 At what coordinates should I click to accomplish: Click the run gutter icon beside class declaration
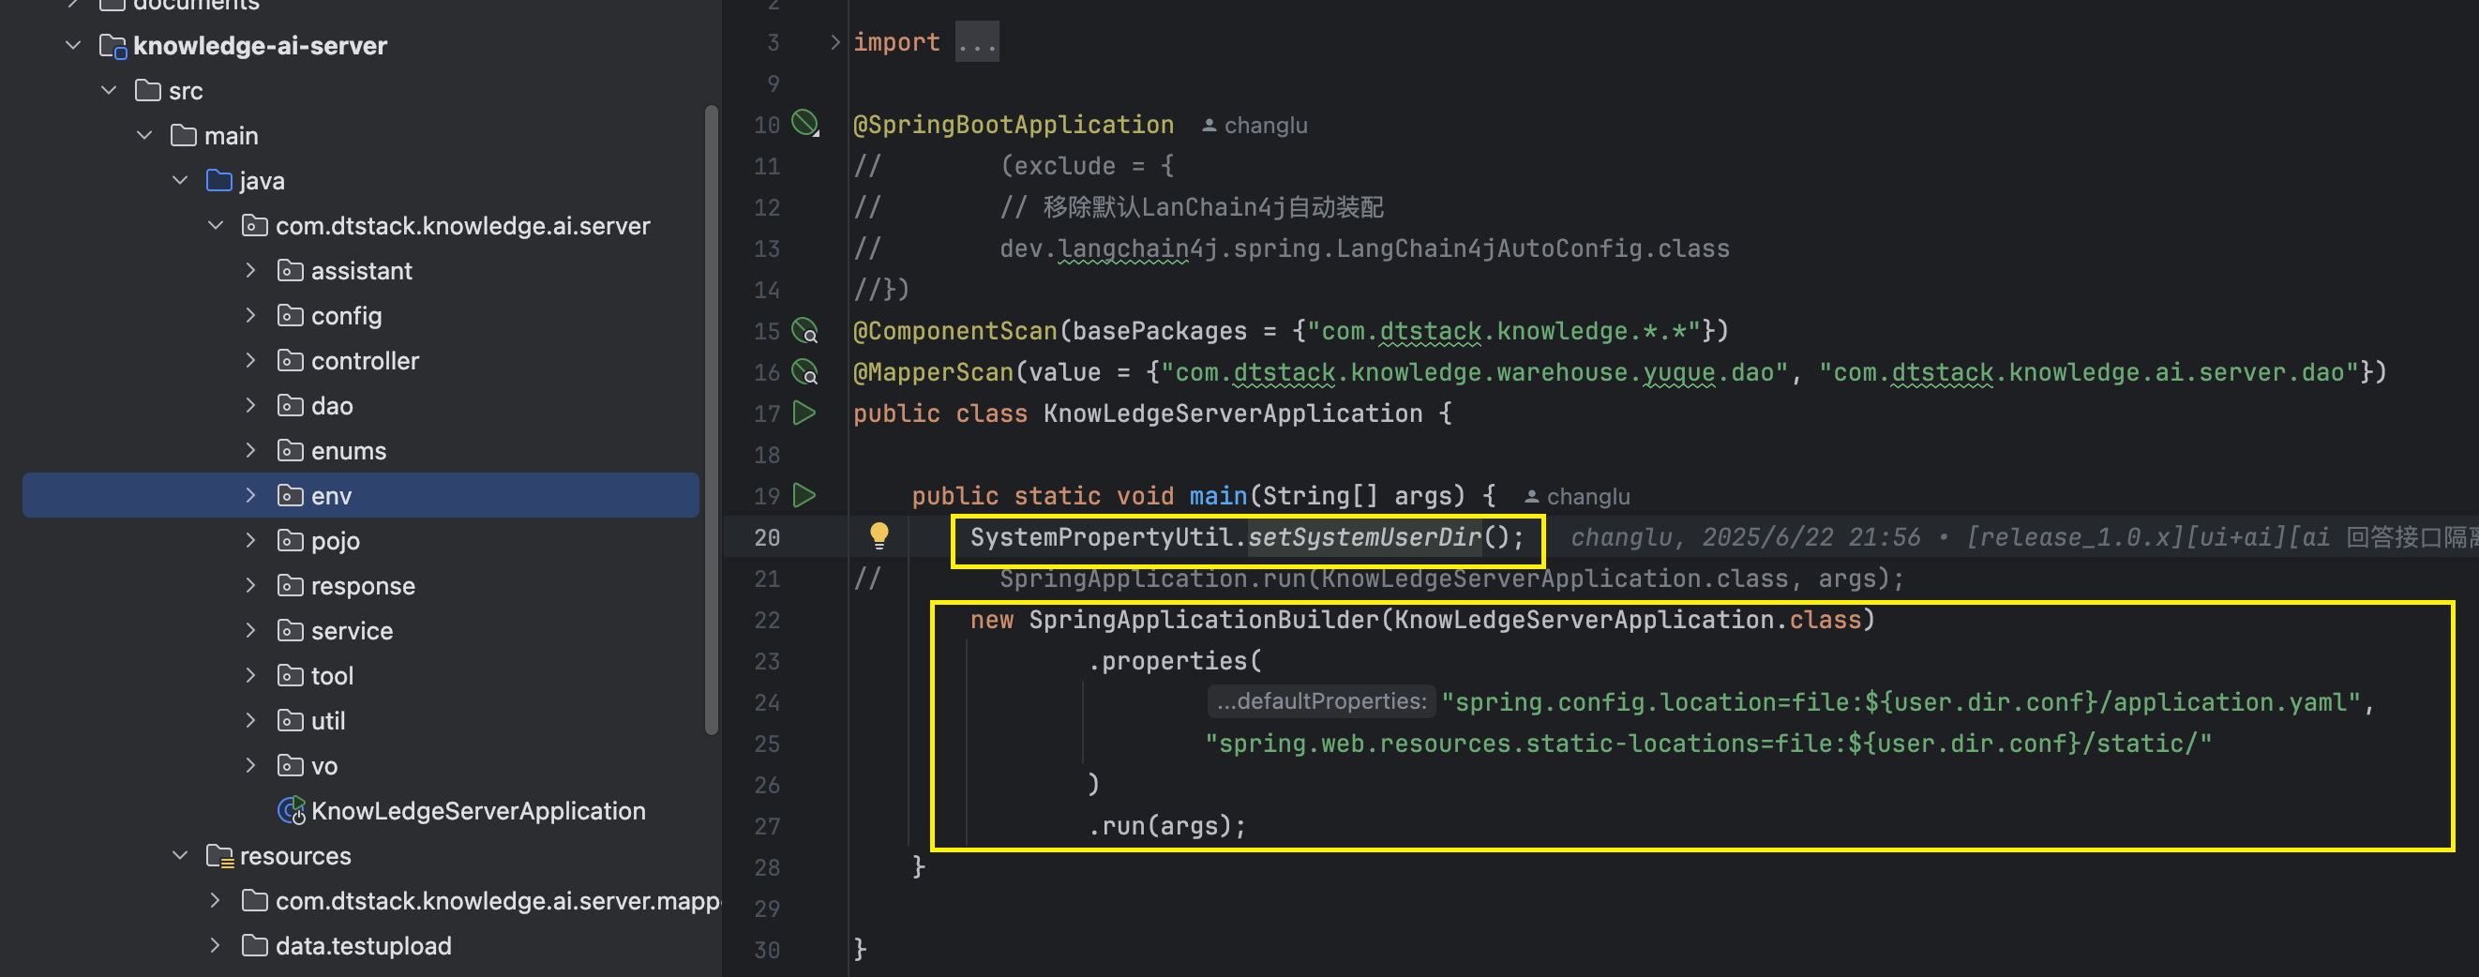(x=804, y=413)
